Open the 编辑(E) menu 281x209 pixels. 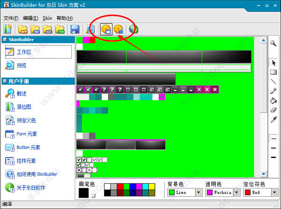click(30, 18)
